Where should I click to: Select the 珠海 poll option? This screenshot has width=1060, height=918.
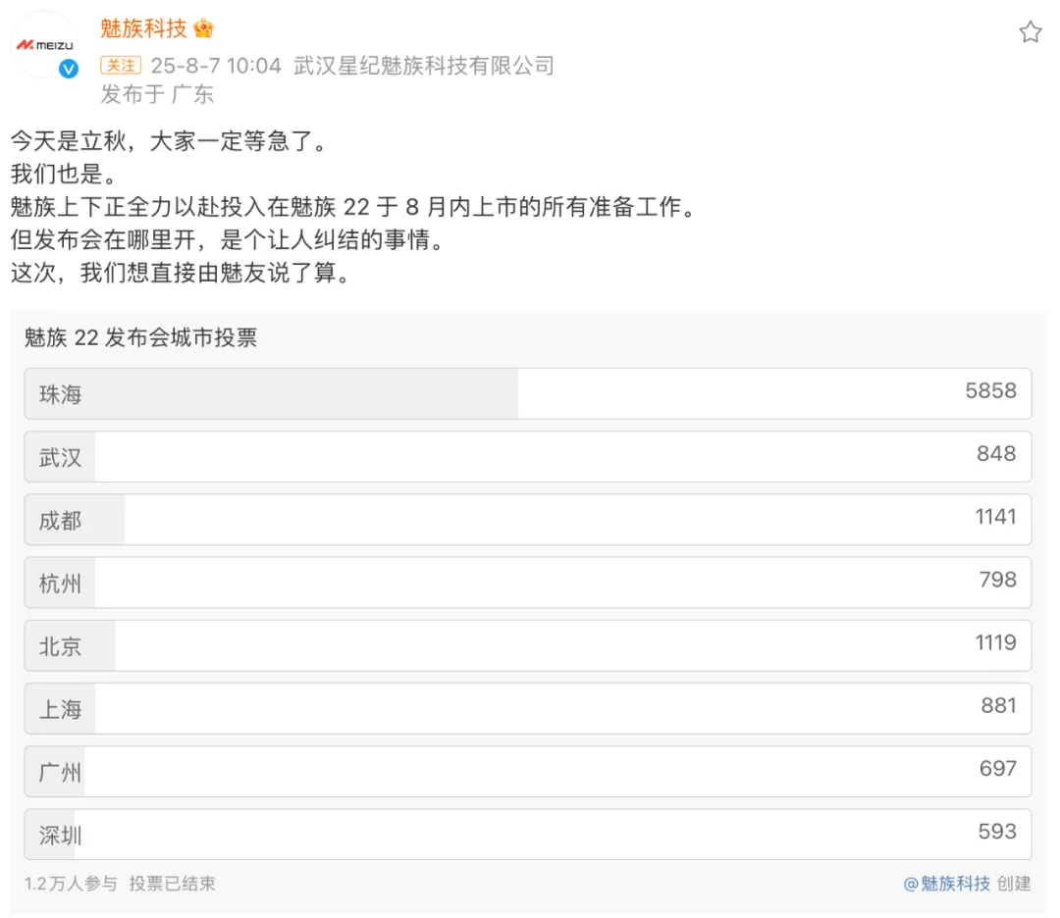(528, 394)
